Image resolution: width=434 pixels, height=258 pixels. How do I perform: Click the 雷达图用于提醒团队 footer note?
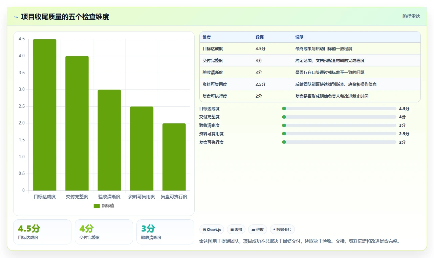(x=300, y=241)
